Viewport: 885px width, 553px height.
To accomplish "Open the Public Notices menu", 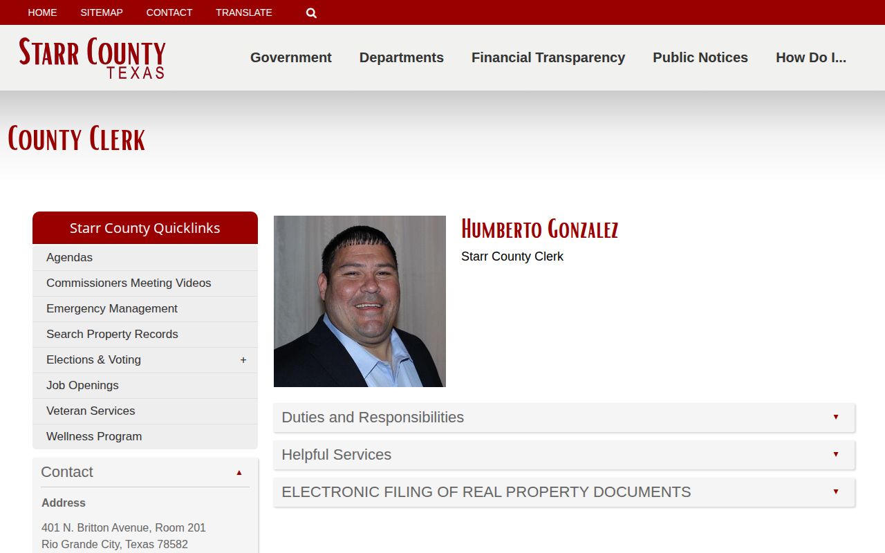I will pos(700,57).
